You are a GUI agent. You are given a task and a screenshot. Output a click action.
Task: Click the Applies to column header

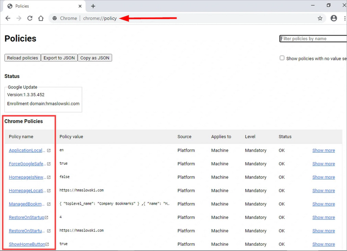coord(221,137)
